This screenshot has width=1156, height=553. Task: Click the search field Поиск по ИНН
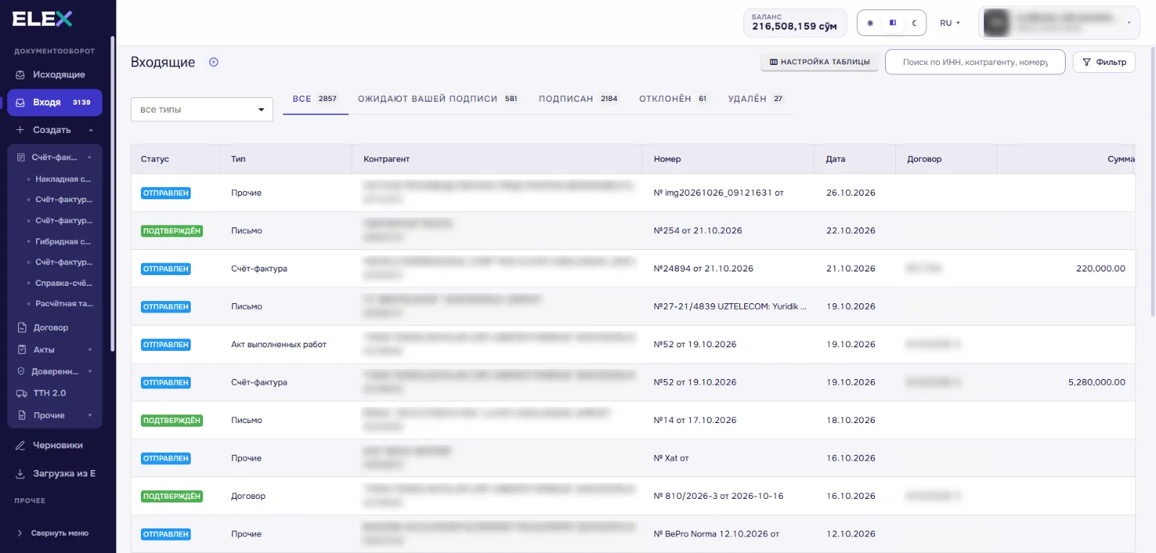975,62
